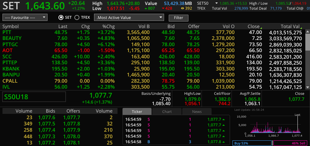Click the SET index value 1,643.60

click(x=45, y=6)
